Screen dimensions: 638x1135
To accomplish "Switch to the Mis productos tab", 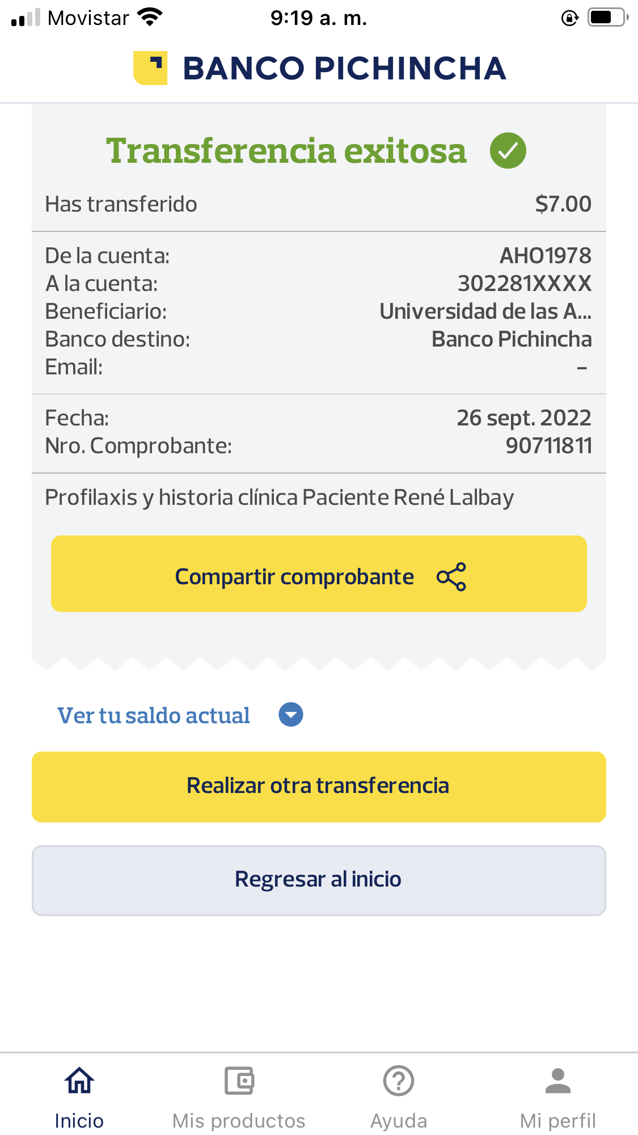I will click(239, 1121).
